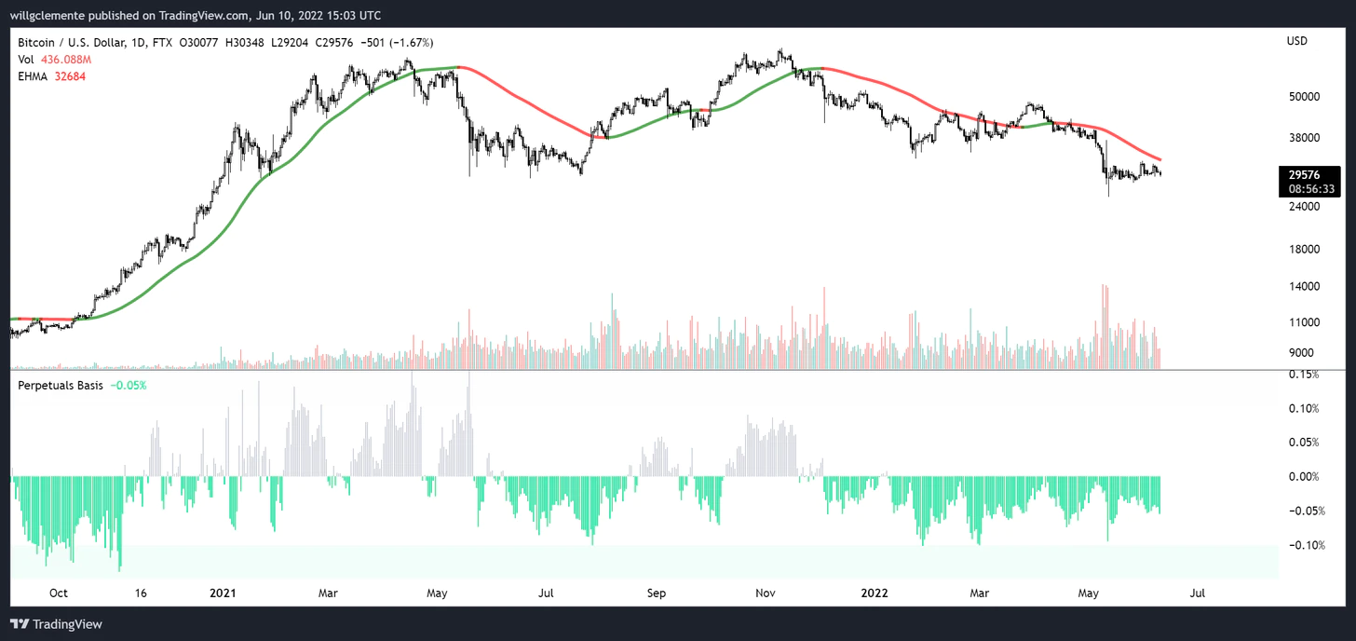Select the Jul 2022 label on time axis
The height and width of the screenshot is (641, 1356).
[1198, 593]
